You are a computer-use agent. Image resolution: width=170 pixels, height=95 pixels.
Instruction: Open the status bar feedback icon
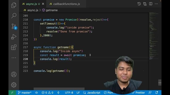coord(150,93)
